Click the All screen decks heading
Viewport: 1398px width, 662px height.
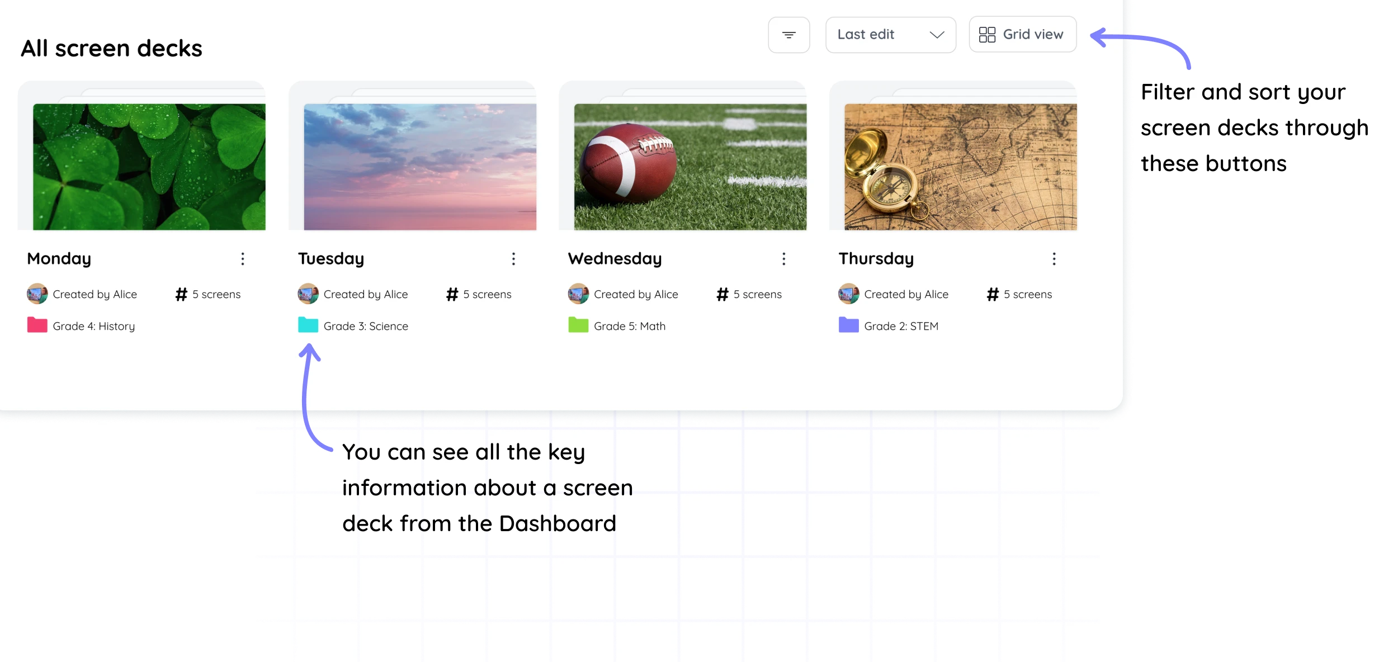pos(112,48)
